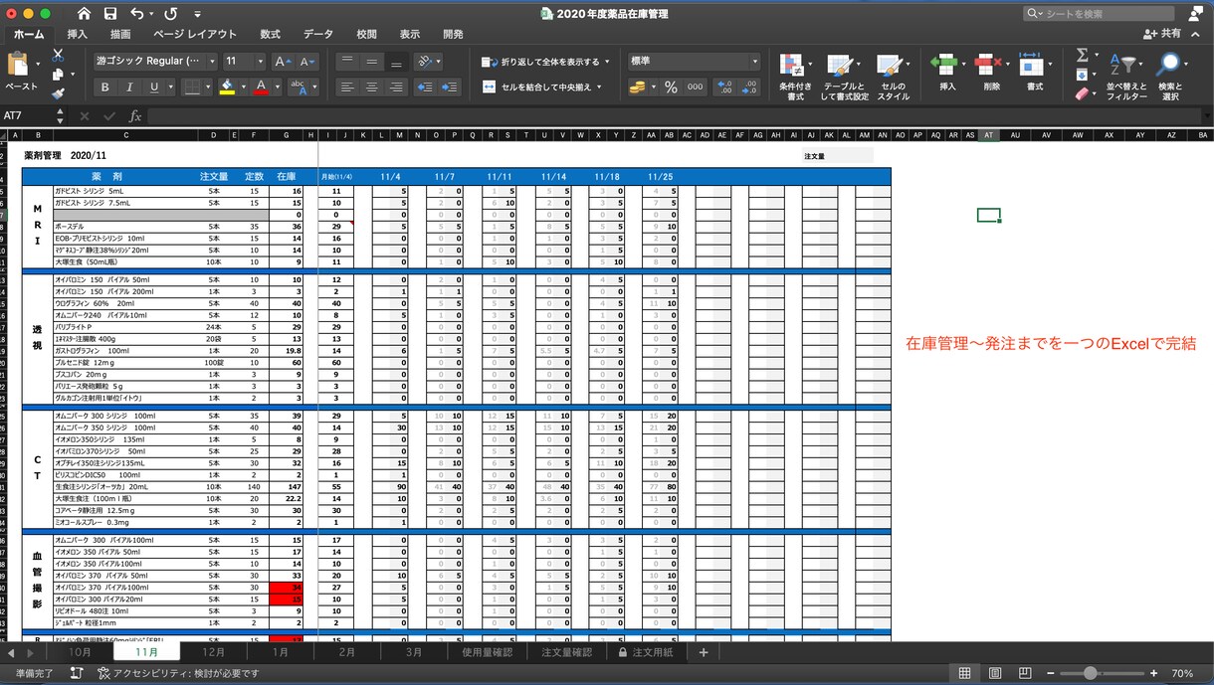The image size is (1214, 685).
Task: Apply percent style format
Action: 671,87
